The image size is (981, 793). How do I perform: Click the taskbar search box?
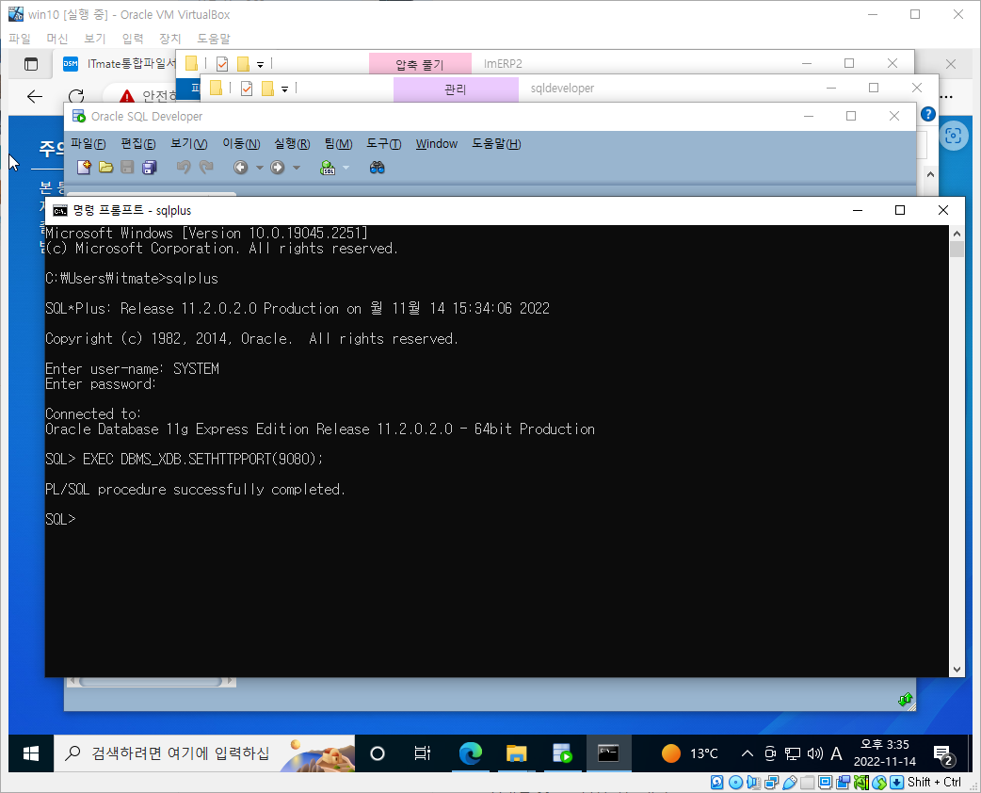204,753
